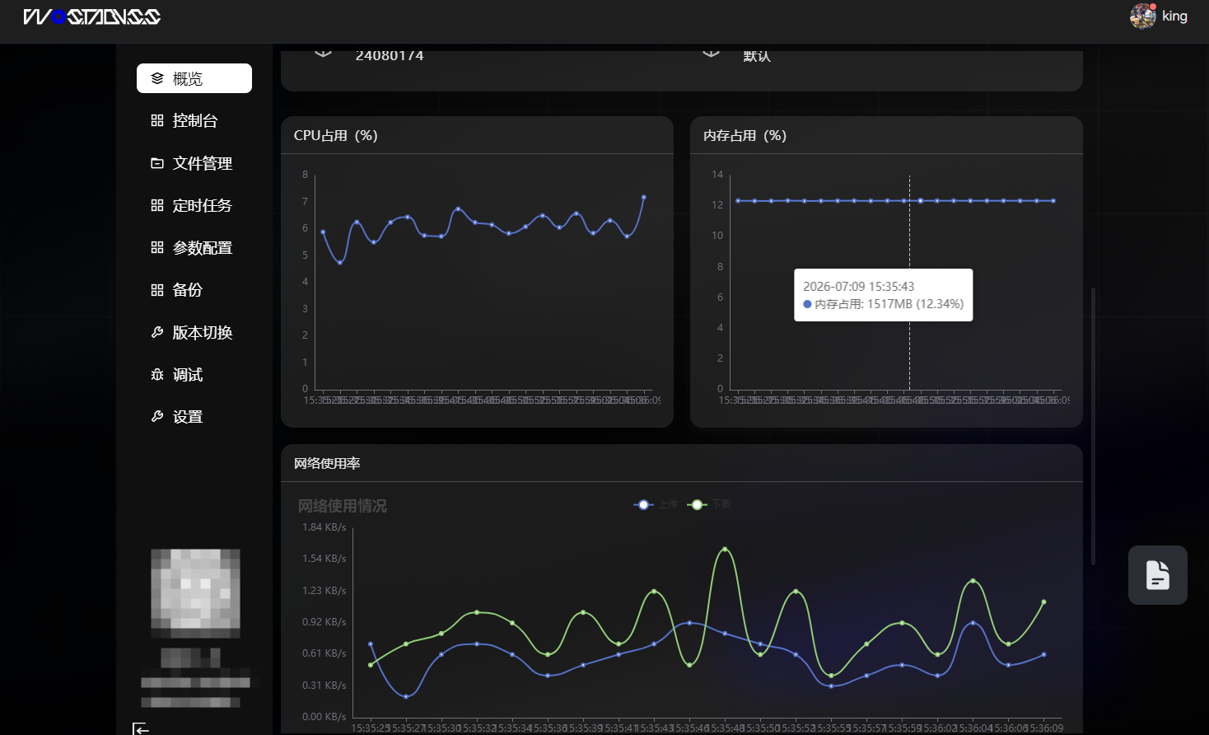Click the 设置 wrench icon

157,417
